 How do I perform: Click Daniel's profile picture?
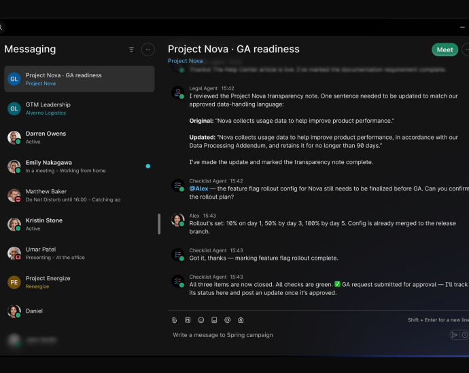pos(14,311)
